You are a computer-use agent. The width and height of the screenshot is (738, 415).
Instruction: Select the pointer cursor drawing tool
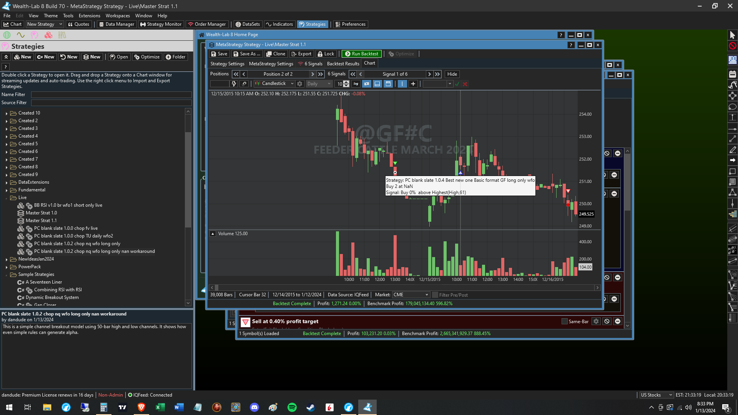732,35
